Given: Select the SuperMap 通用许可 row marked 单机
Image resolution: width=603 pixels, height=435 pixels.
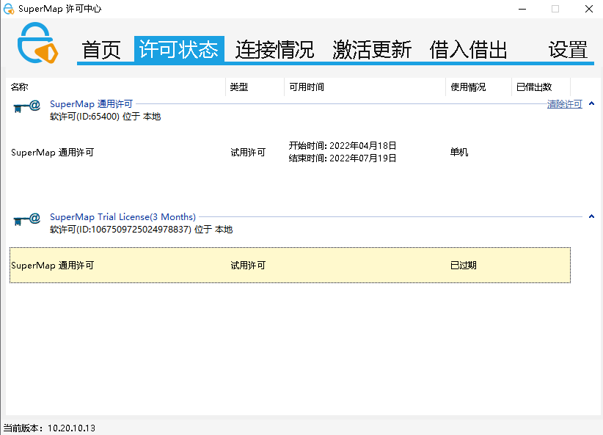Looking at the screenshot, I should [x=290, y=153].
